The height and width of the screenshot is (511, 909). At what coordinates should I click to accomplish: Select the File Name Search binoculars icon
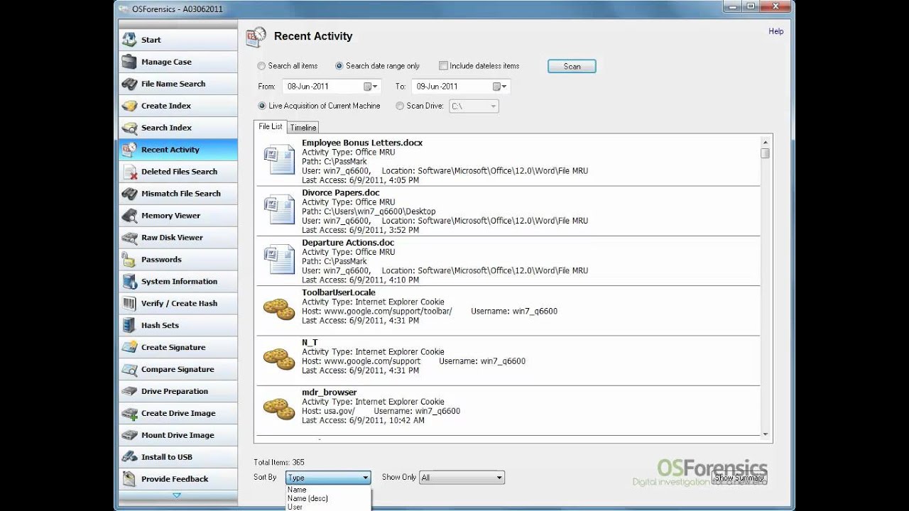[x=129, y=84]
